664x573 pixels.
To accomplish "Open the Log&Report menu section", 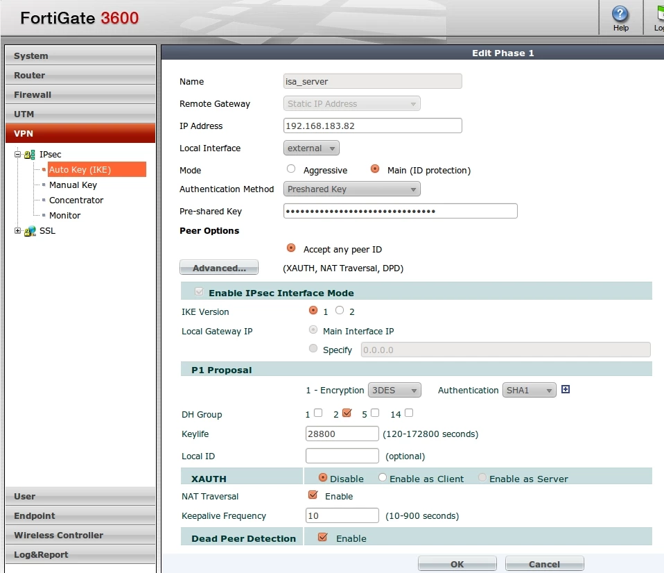I will click(x=80, y=554).
